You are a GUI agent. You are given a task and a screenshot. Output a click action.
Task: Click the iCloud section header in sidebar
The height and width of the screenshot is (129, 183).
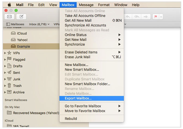(x=9, y=121)
